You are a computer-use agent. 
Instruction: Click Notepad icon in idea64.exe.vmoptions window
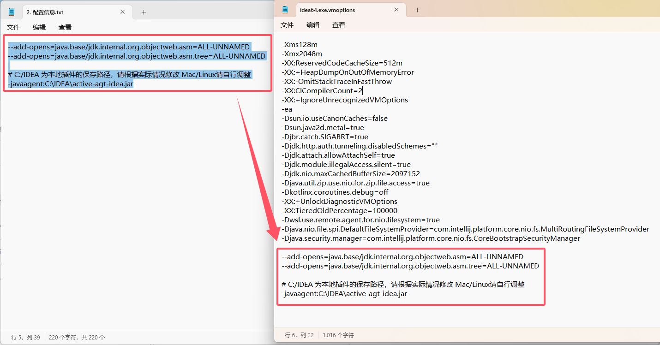click(286, 10)
